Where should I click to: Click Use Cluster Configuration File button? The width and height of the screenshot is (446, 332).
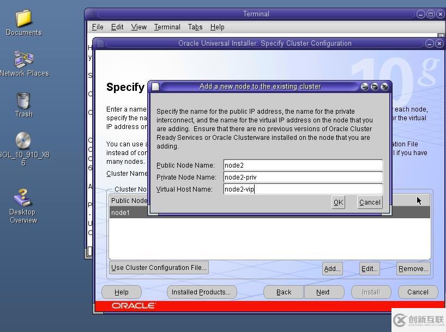point(159,268)
